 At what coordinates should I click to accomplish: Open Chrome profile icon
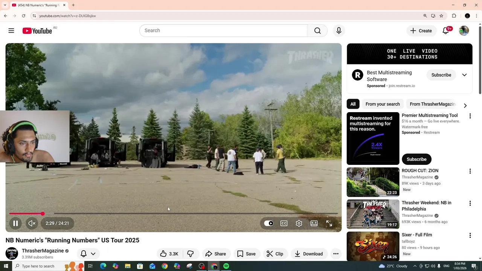coord(467,16)
